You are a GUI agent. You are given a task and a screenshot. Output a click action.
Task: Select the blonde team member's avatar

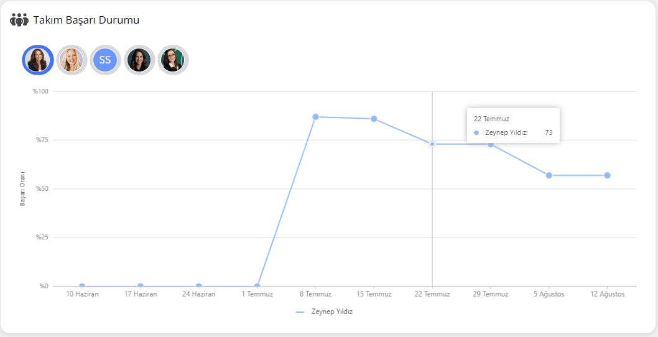click(x=71, y=60)
